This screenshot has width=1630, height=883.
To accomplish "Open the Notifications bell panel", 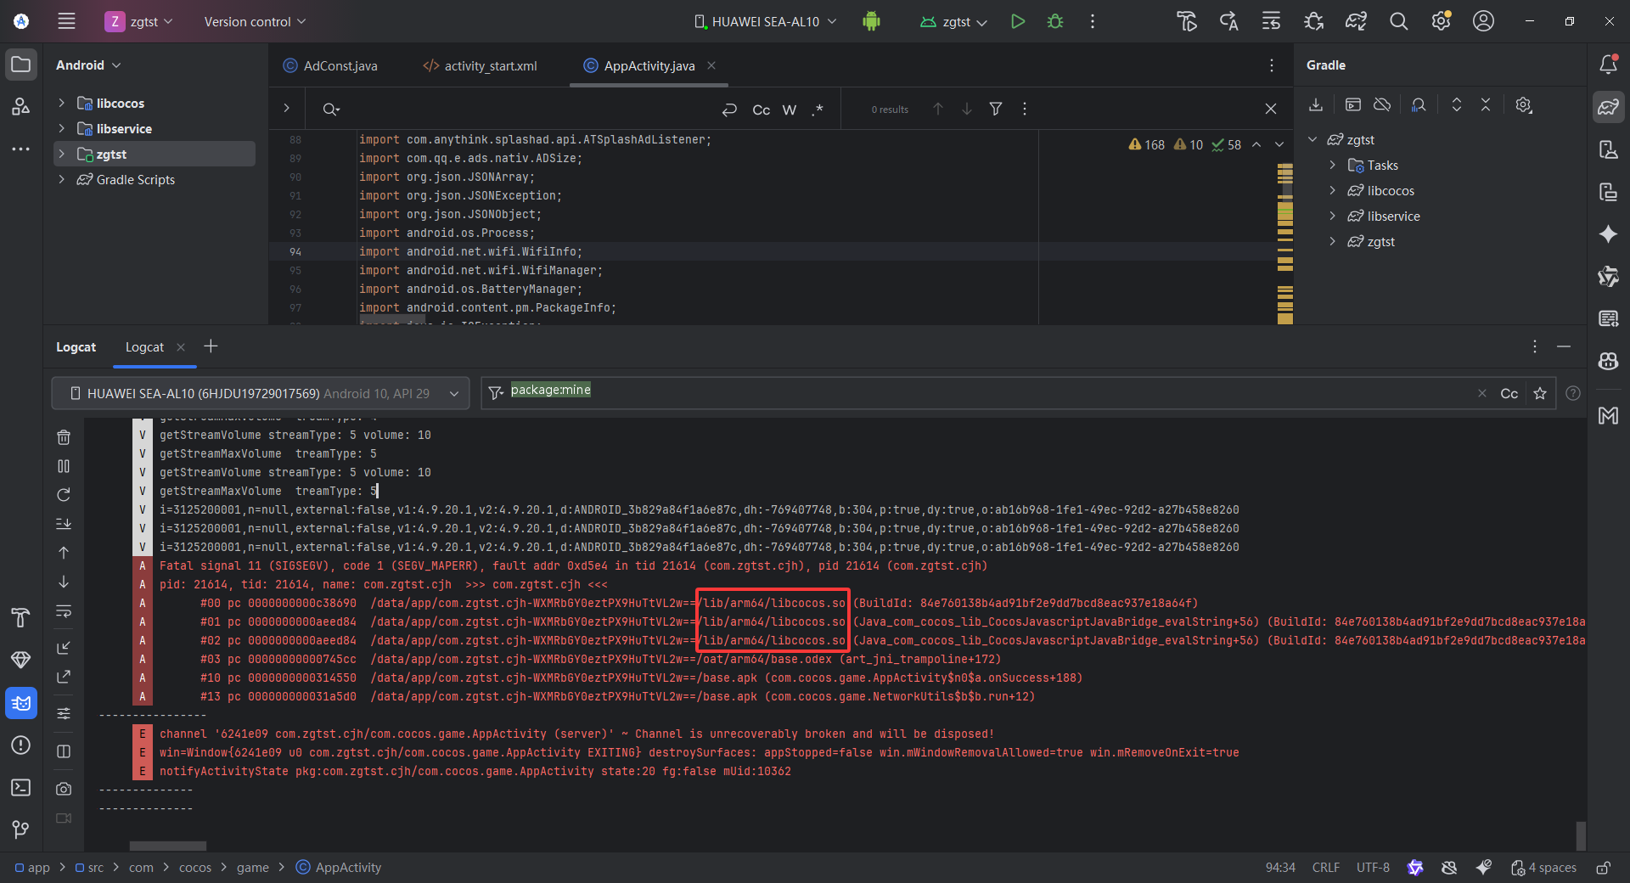I will point(1608,65).
